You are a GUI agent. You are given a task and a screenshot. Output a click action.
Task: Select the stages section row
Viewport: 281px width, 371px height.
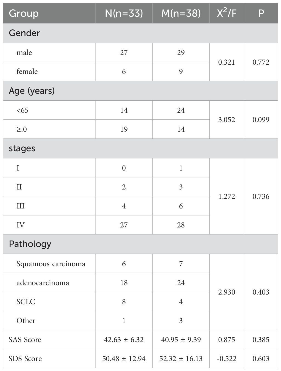click(x=22, y=148)
